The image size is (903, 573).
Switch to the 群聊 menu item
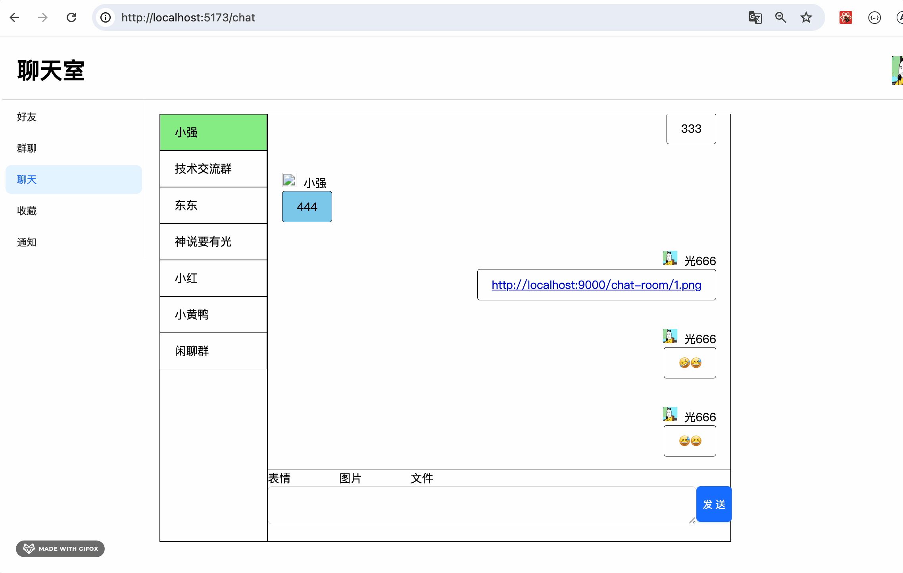pyautogui.click(x=27, y=148)
